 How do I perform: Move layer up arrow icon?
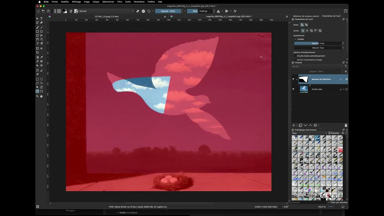310,125
